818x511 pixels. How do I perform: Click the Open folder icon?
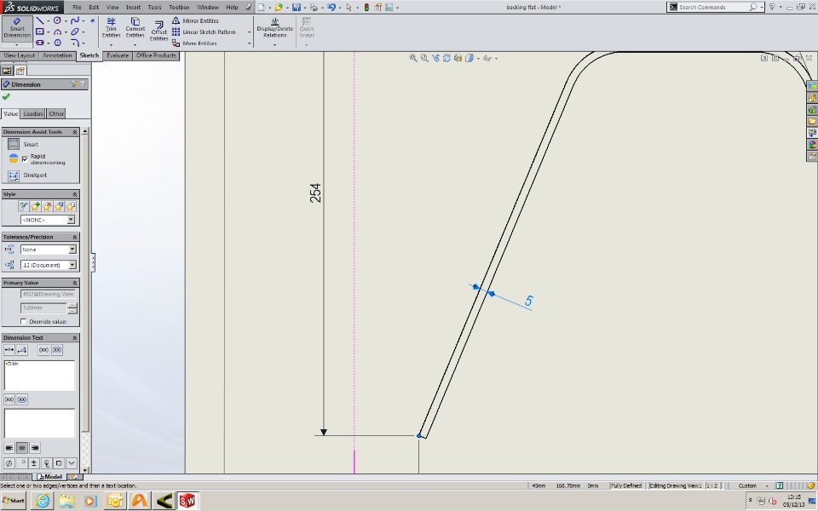click(x=279, y=8)
